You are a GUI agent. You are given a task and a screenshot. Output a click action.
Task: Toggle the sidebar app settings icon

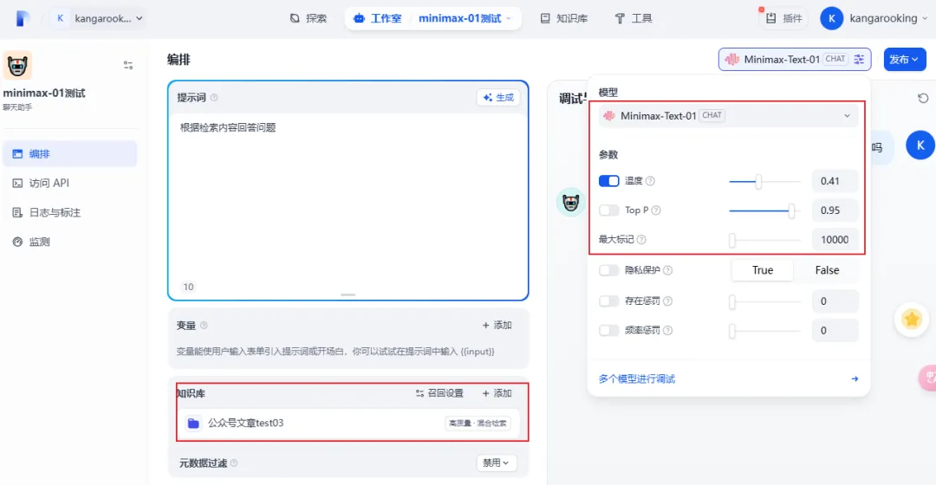[x=127, y=65]
